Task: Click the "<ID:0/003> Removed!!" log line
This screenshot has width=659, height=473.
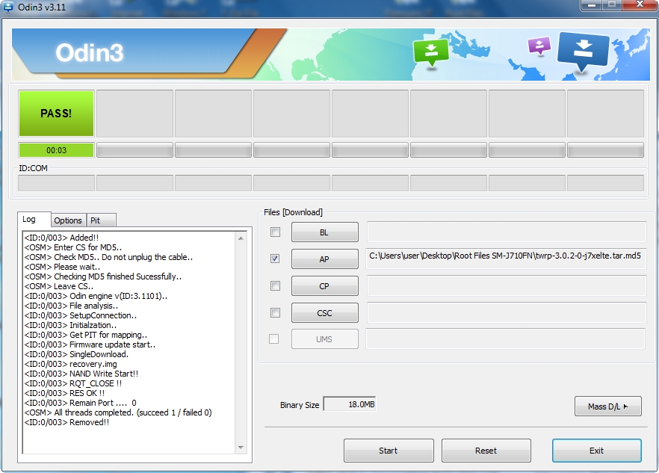Action: click(x=66, y=421)
